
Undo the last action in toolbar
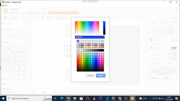(33, 18)
